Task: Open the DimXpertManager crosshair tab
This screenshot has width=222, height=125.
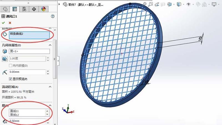Action: pyautogui.click(x=34, y=9)
